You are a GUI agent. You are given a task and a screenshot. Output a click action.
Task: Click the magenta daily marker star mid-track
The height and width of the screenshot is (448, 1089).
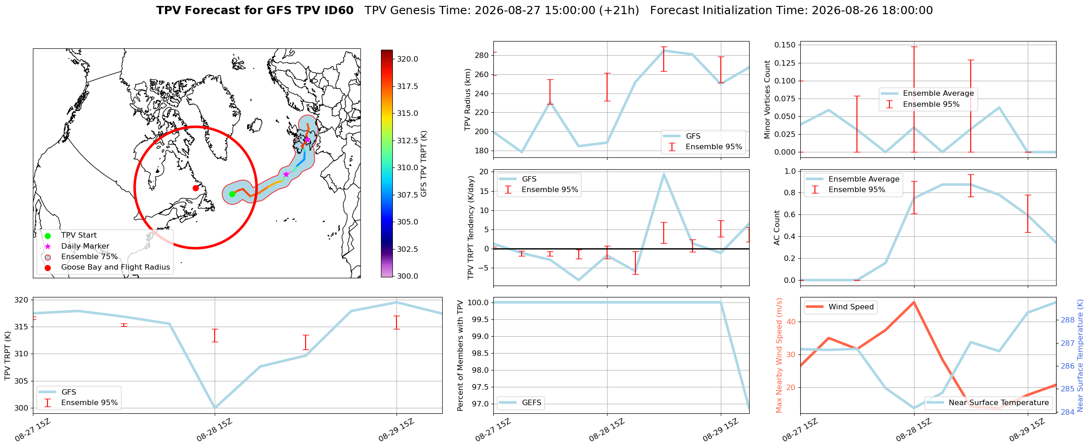coord(286,174)
